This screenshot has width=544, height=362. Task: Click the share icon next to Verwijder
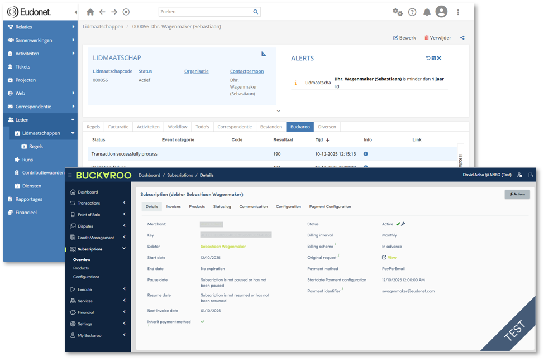462,38
